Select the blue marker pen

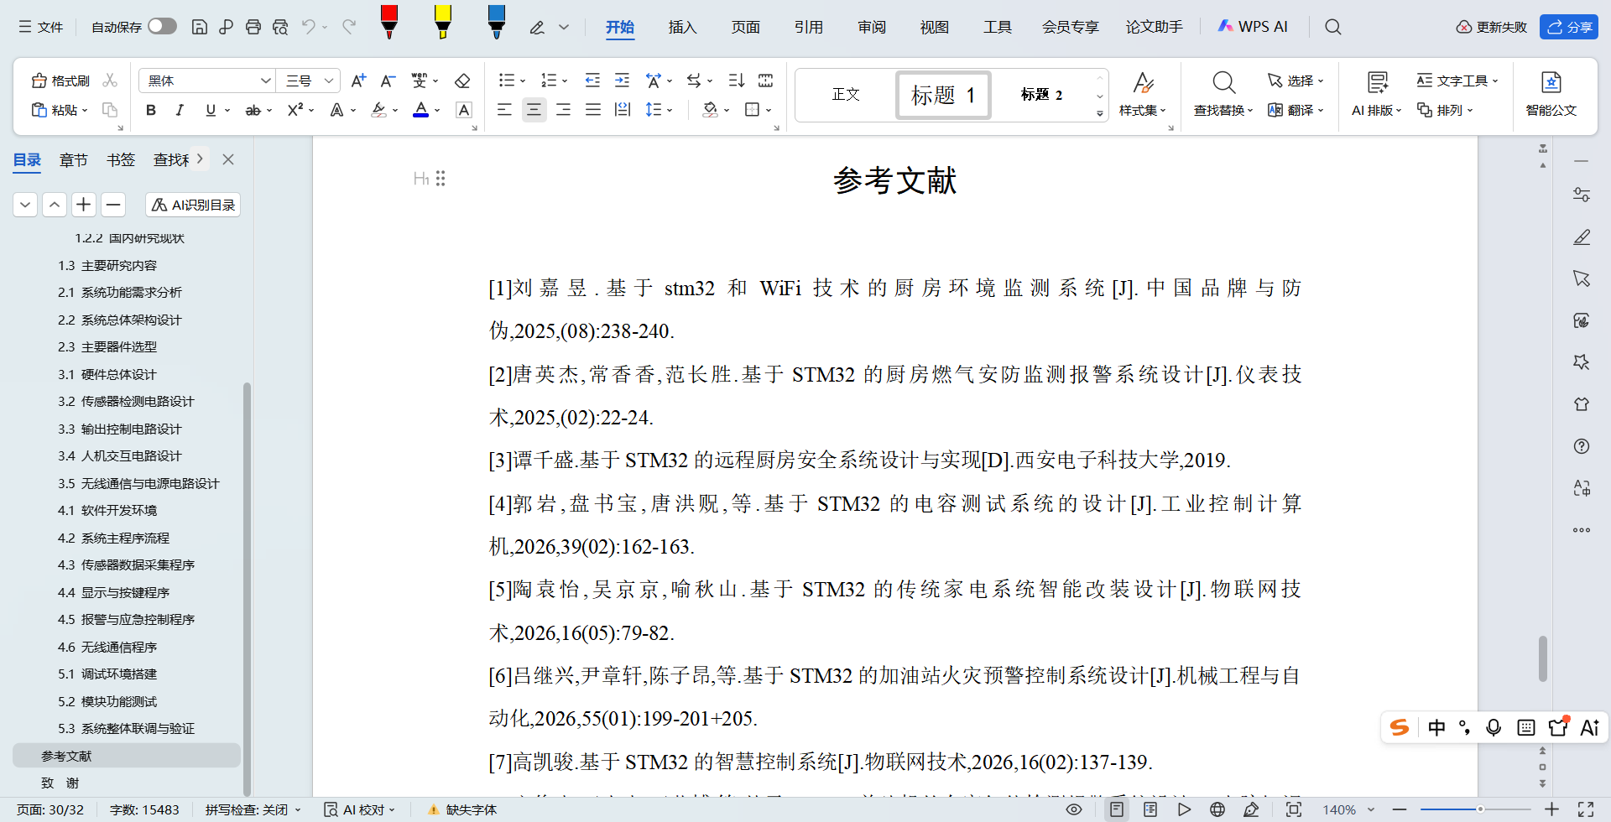tap(497, 23)
